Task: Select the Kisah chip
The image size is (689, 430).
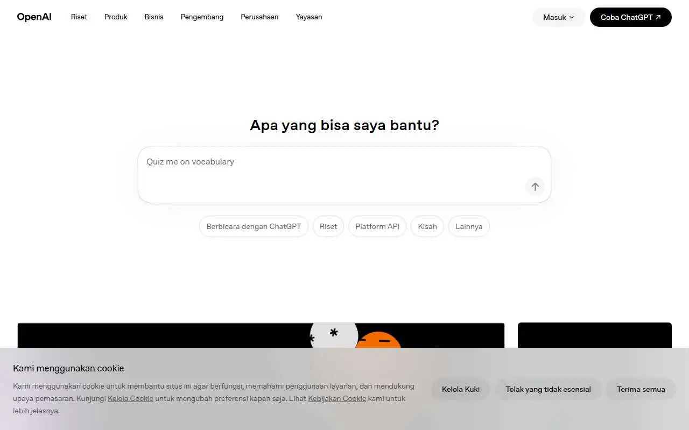Action: coord(427,226)
